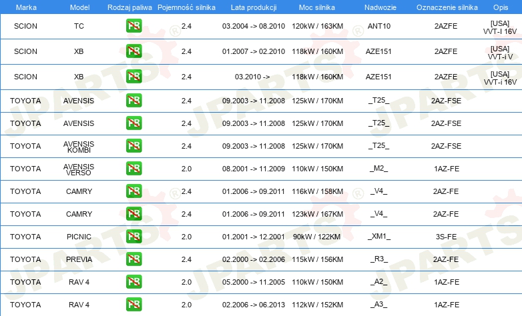
Task: Click the Lata produkcji column header
Action: tap(254, 7)
